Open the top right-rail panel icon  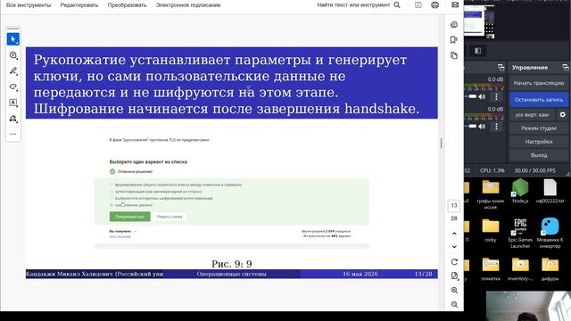coord(454,24)
